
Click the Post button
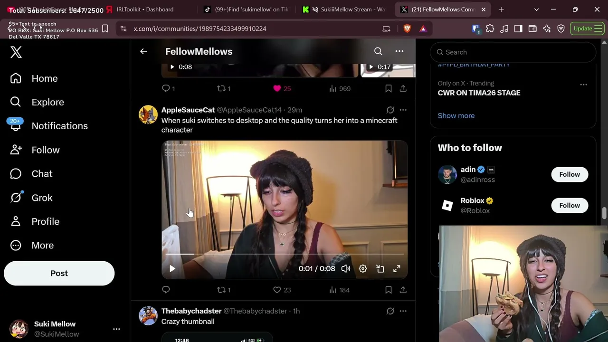(x=59, y=273)
